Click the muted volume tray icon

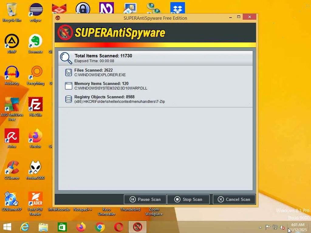282,227
